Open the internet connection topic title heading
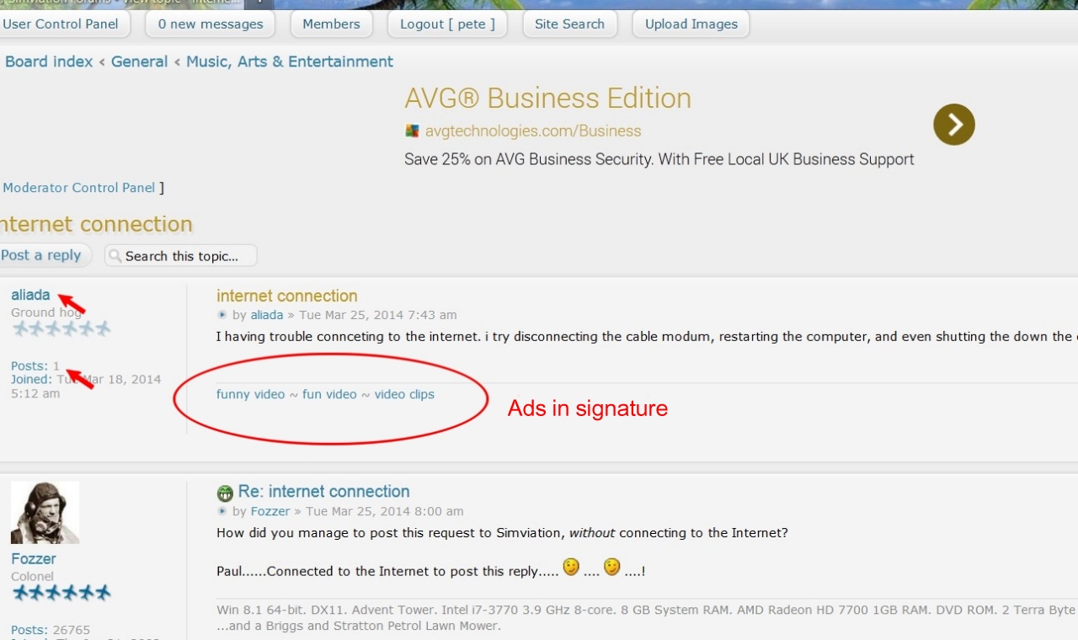This screenshot has height=640, width=1078. click(x=96, y=224)
